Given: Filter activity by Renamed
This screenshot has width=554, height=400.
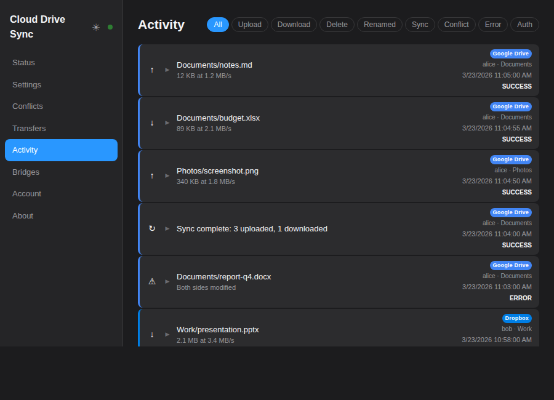Looking at the screenshot, I should pos(380,25).
